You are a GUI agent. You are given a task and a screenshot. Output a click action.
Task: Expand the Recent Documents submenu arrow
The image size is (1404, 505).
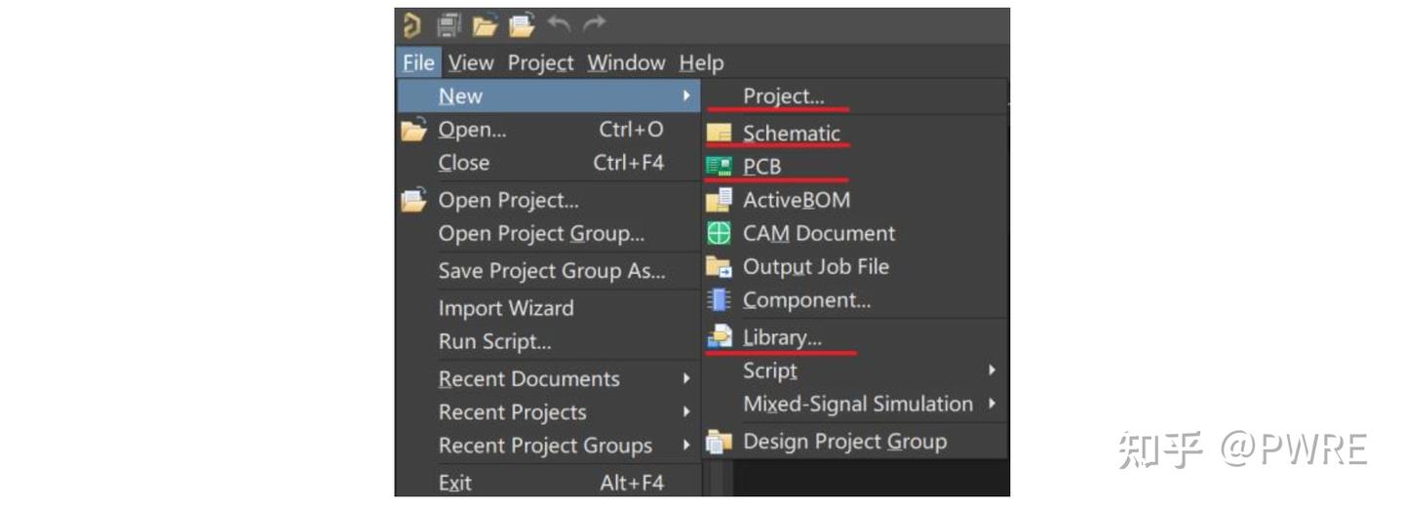[x=686, y=378]
